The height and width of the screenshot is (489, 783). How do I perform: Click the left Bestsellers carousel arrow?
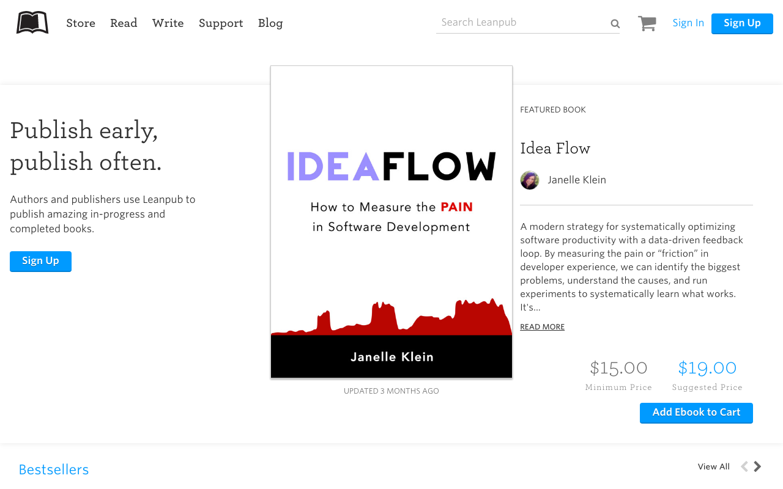coord(743,466)
